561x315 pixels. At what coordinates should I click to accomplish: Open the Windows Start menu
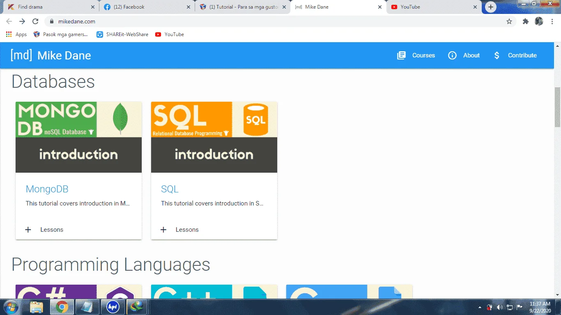pos(11,307)
